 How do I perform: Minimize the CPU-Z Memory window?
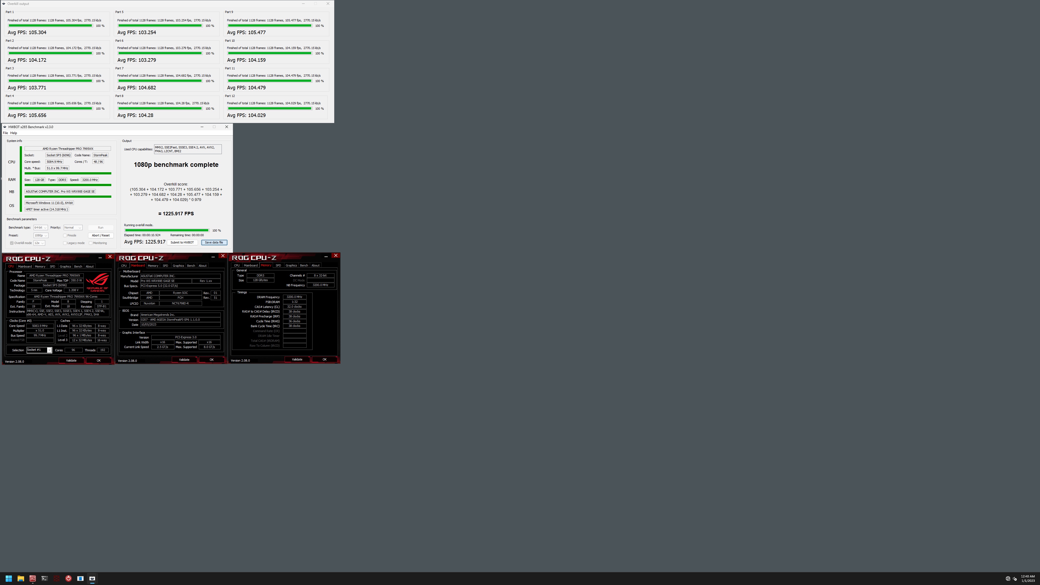[326, 256]
